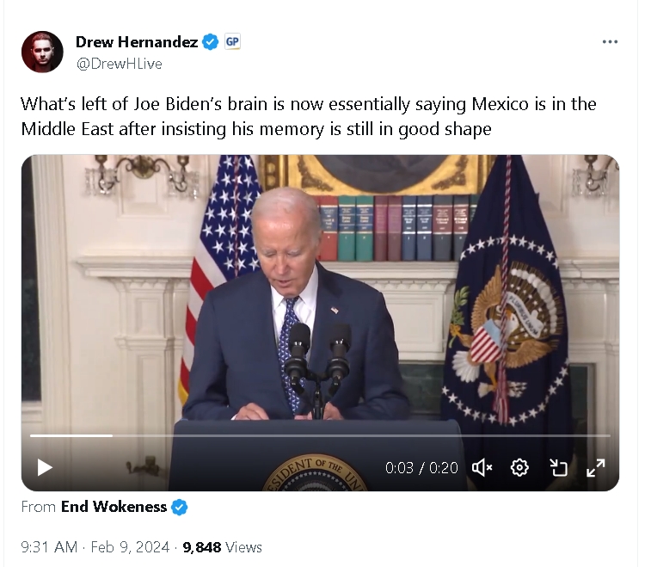Open the @DrewHLive handle link
Screen dimensions: 651x567
(120, 64)
